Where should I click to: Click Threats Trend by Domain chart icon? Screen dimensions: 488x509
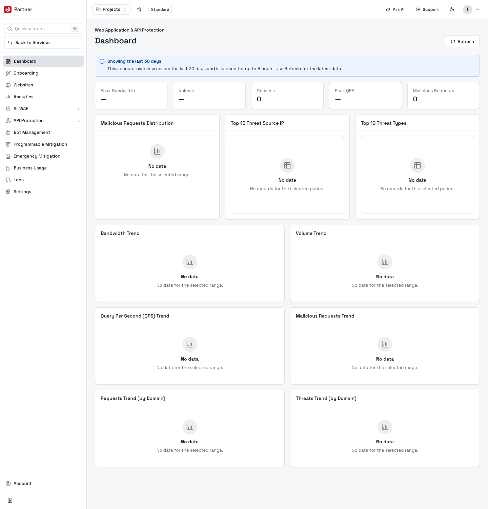pyautogui.click(x=385, y=427)
